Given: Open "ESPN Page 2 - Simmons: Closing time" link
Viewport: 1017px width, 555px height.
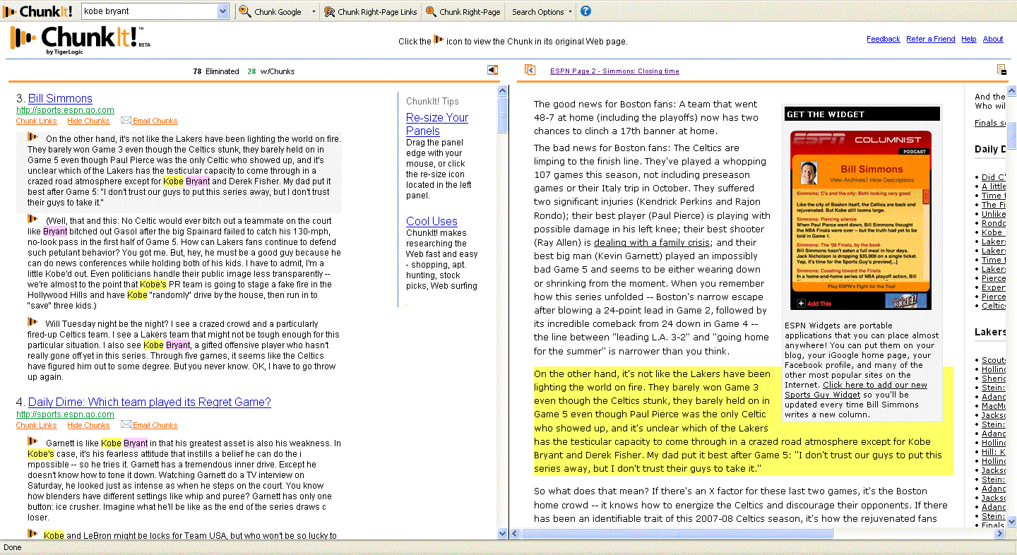Looking at the screenshot, I should pyautogui.click(x=614, y=71).
